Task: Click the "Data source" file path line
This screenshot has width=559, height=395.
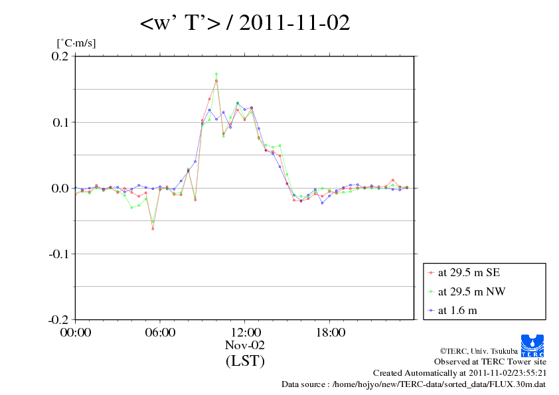Action: 414,384
